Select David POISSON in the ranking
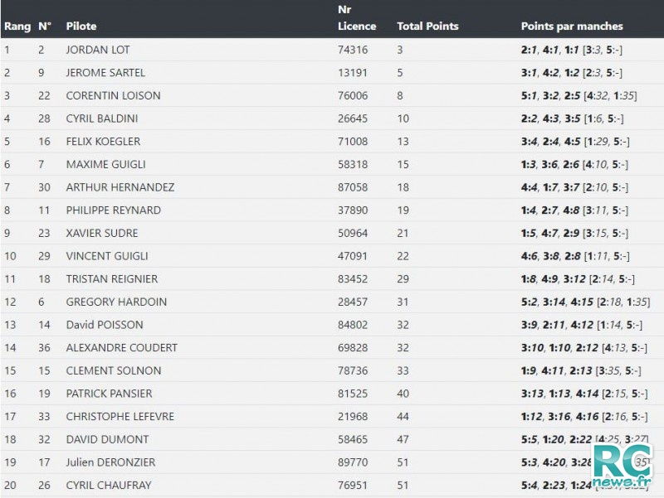The width and height of the screenshot is (664, 498). coord(105,325)
